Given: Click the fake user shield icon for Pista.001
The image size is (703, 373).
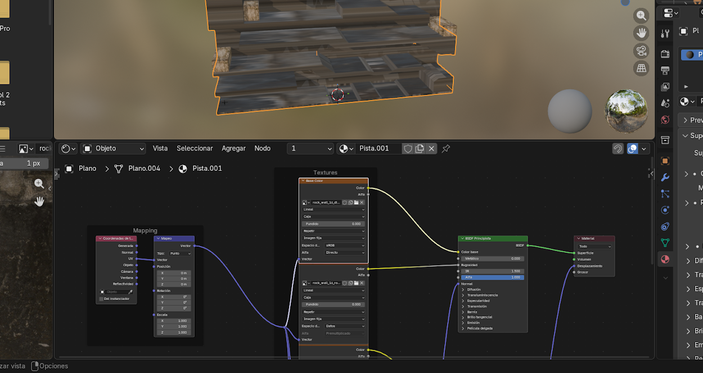Looking at the screenshot, I should pos(408,149).
